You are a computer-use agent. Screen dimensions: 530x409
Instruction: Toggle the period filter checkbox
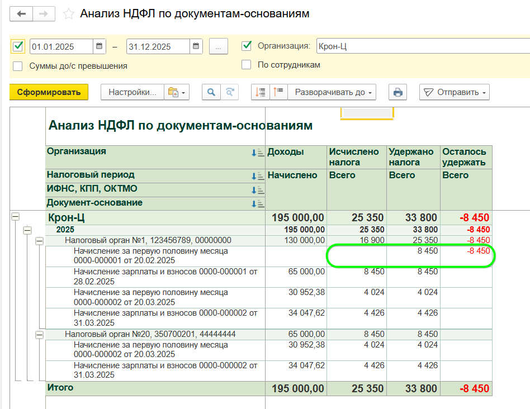[x=18, y=46]
